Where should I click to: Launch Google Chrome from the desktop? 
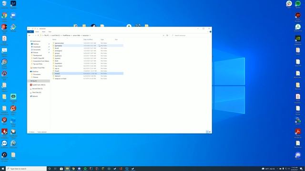(x=4, y=16)
